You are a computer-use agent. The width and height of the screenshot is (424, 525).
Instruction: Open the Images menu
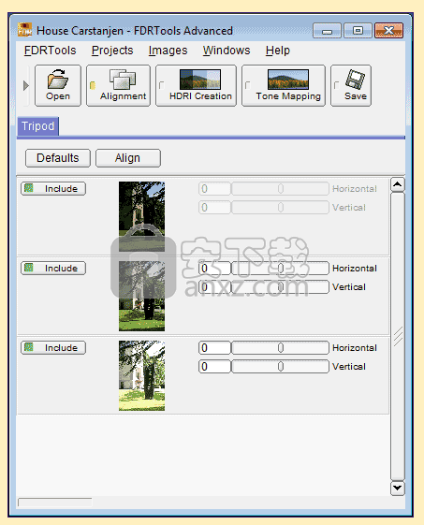click(168, 51)
